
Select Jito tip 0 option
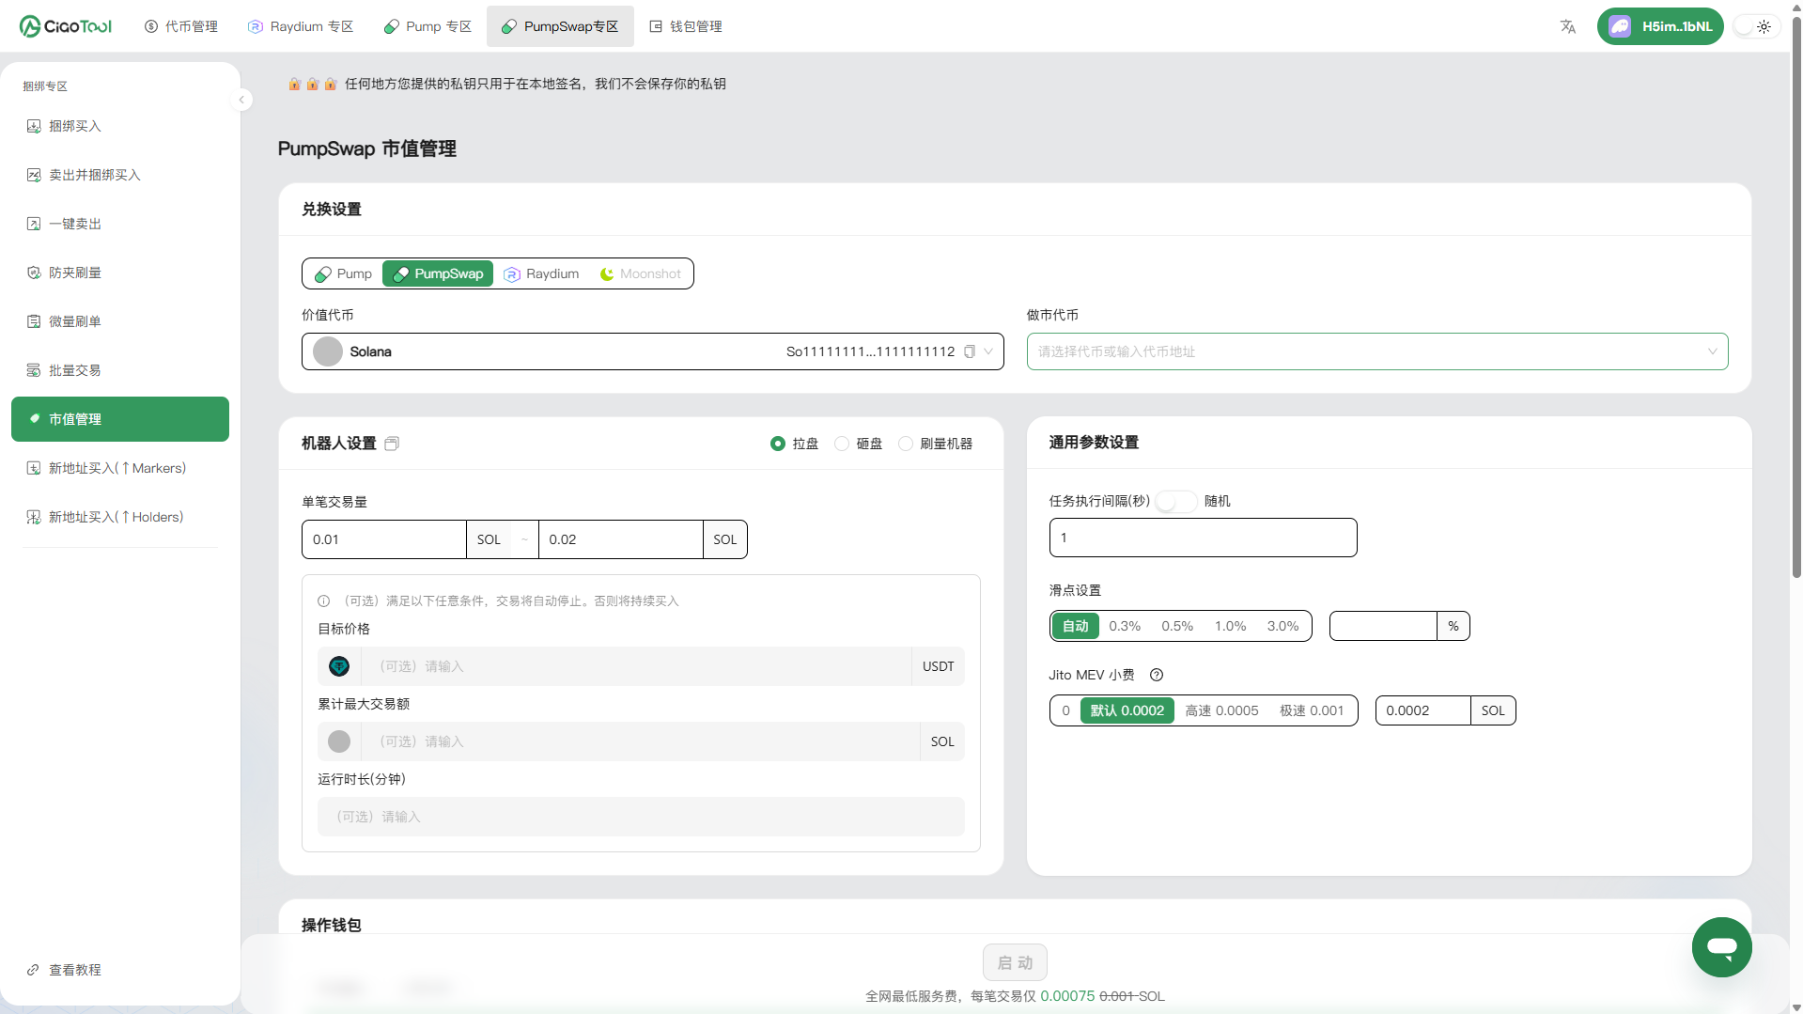point(1065,710)
